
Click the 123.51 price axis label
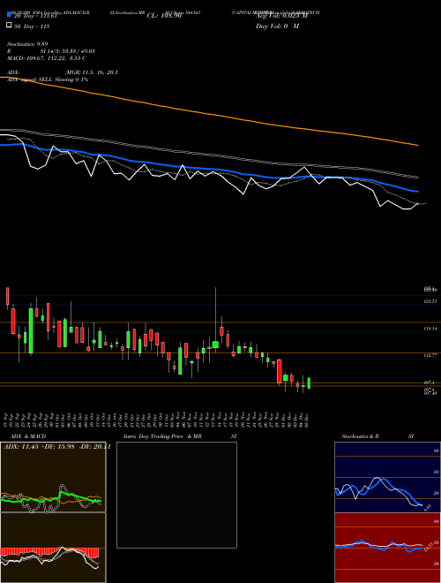click(x=430, y=301)
